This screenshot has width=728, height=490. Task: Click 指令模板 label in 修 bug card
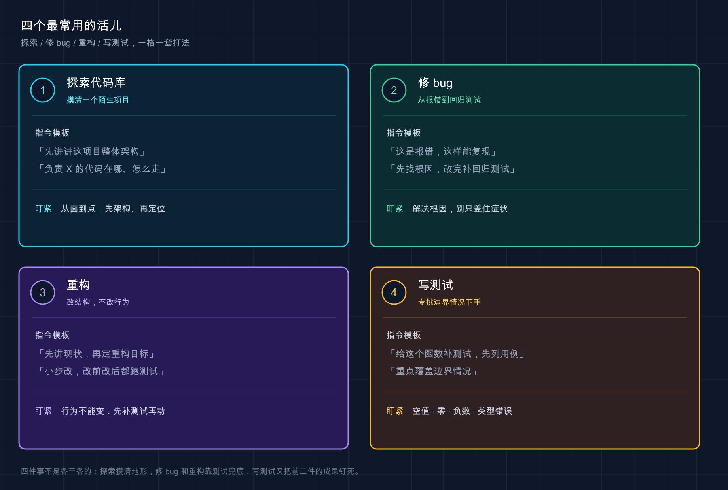click(x=404, y=133)
